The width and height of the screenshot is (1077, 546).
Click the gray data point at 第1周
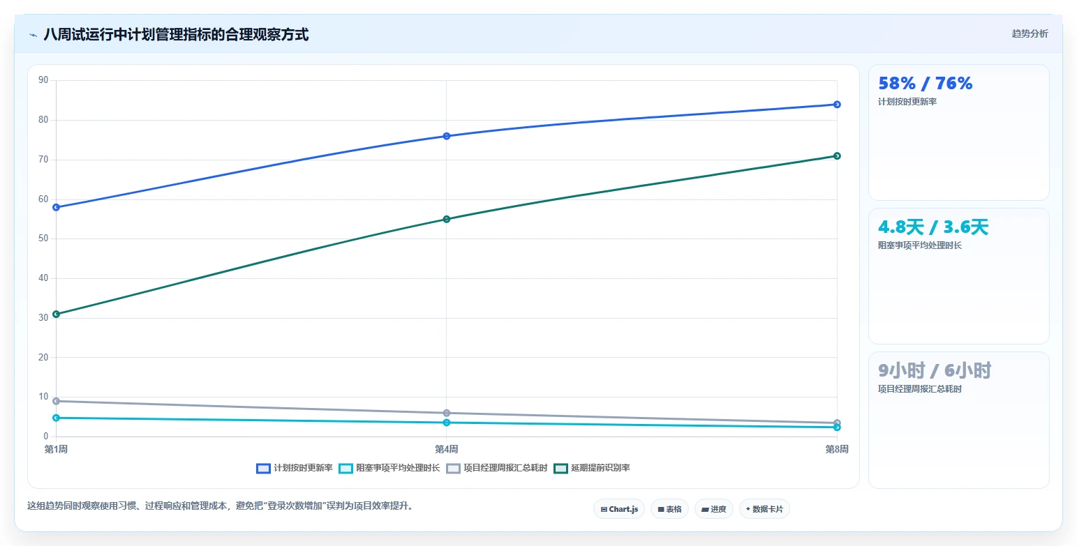click(x=56, y=401)
